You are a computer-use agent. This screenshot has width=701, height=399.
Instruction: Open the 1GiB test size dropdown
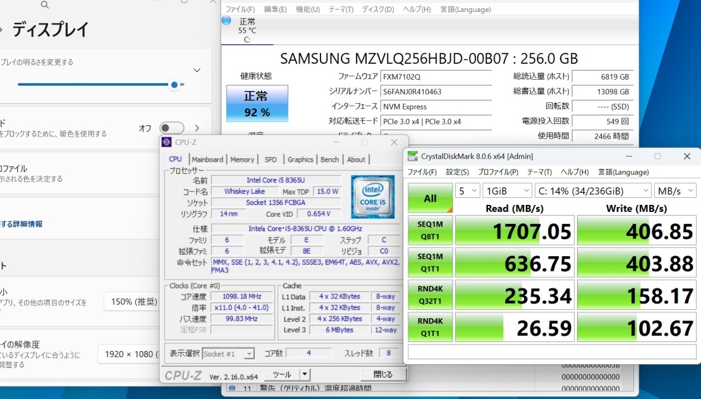click(x=508, y=191)
